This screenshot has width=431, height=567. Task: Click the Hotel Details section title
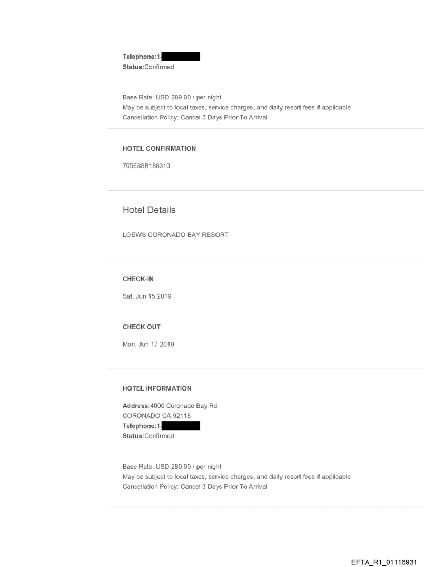pyautogui.click(x=149, y=210)
